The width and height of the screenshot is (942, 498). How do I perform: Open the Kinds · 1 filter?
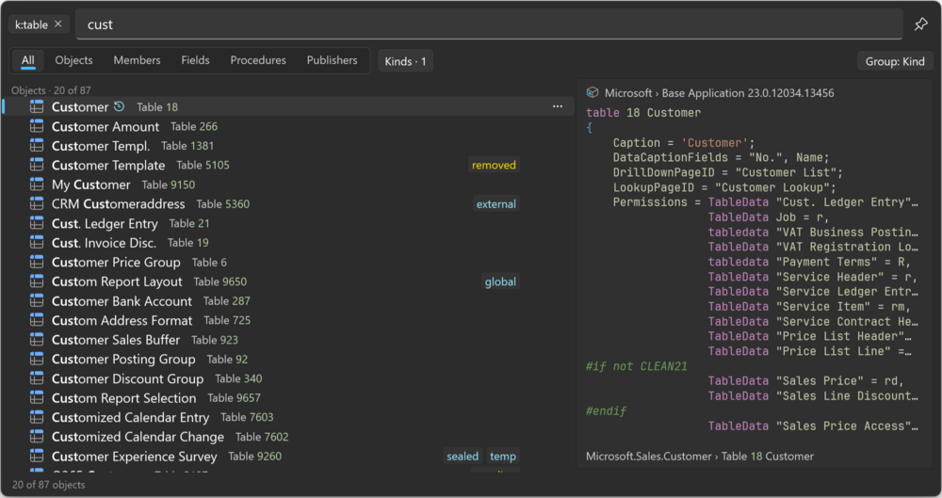click(405, 61)
